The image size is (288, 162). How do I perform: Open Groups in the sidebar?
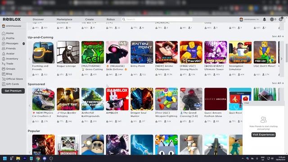[x=9, y=69]
